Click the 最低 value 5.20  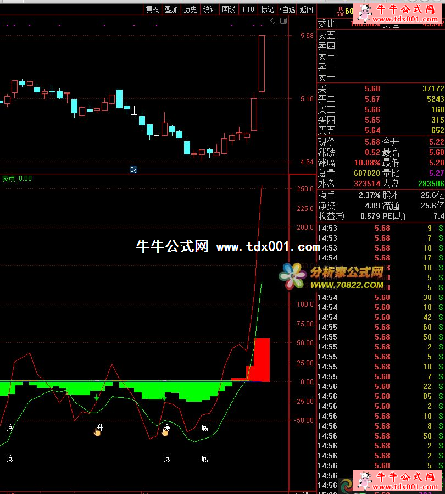(x=437, y=163)
